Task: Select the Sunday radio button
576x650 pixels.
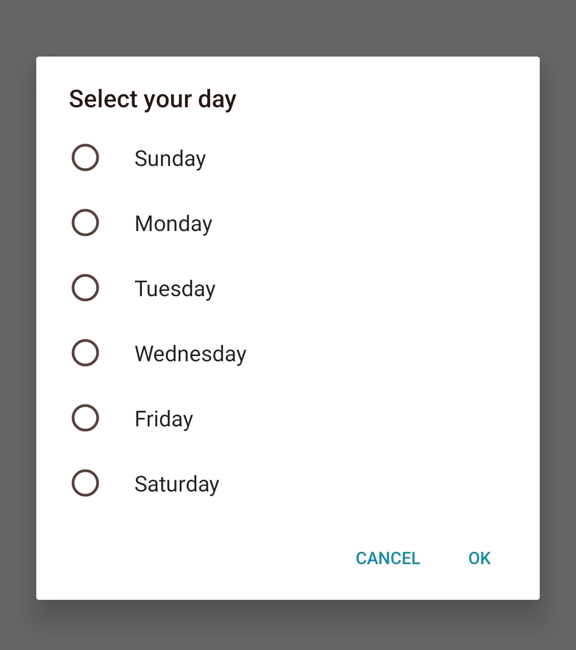Action: click(x=85, y=157)
